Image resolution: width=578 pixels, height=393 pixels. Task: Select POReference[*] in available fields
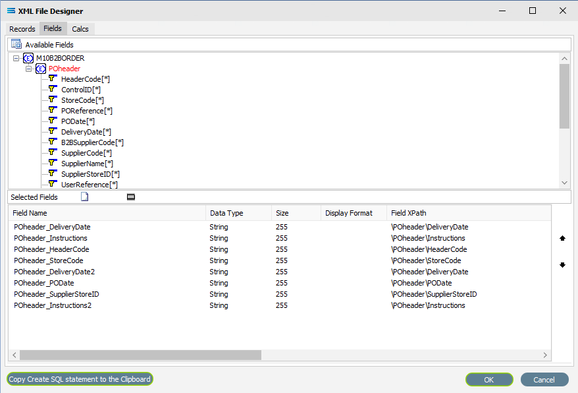coord(87,111)
